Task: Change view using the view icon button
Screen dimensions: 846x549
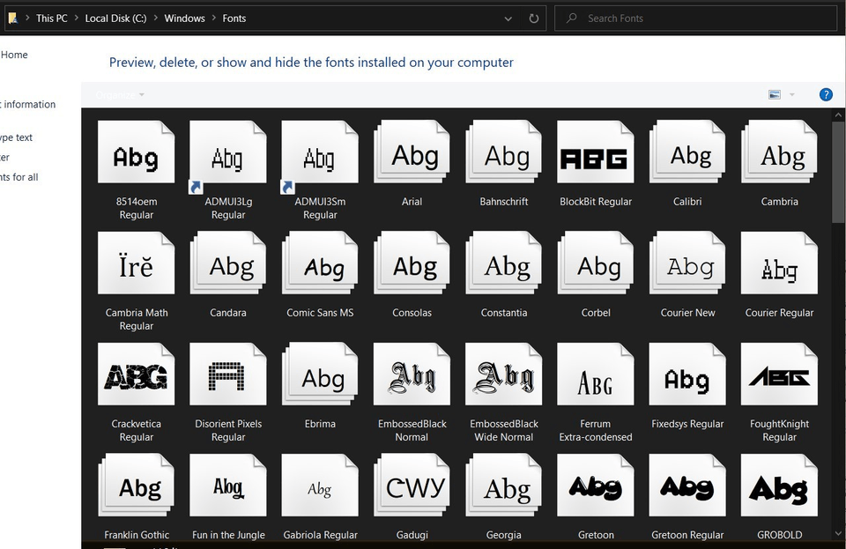Action: click(775, 94)
